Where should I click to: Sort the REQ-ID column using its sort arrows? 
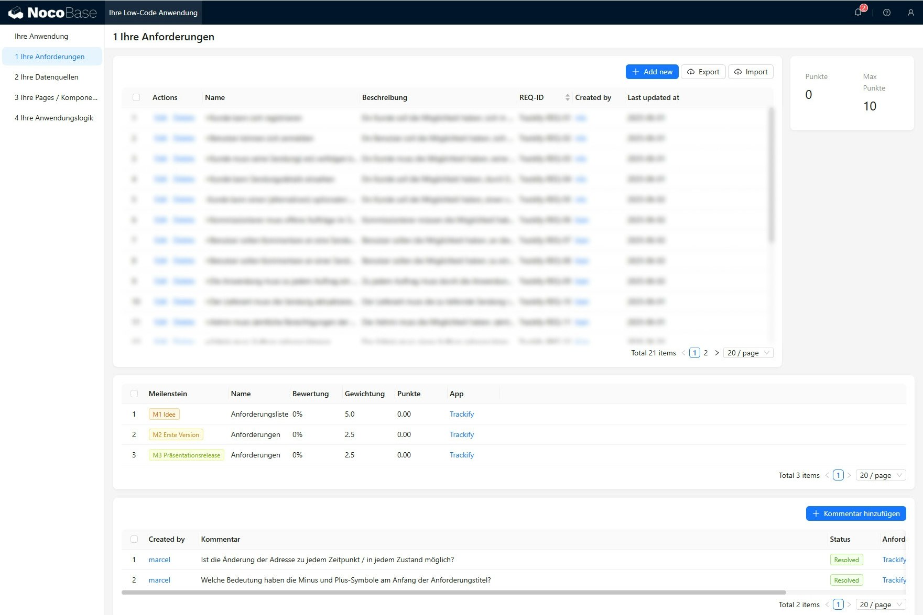pos(567,97)
